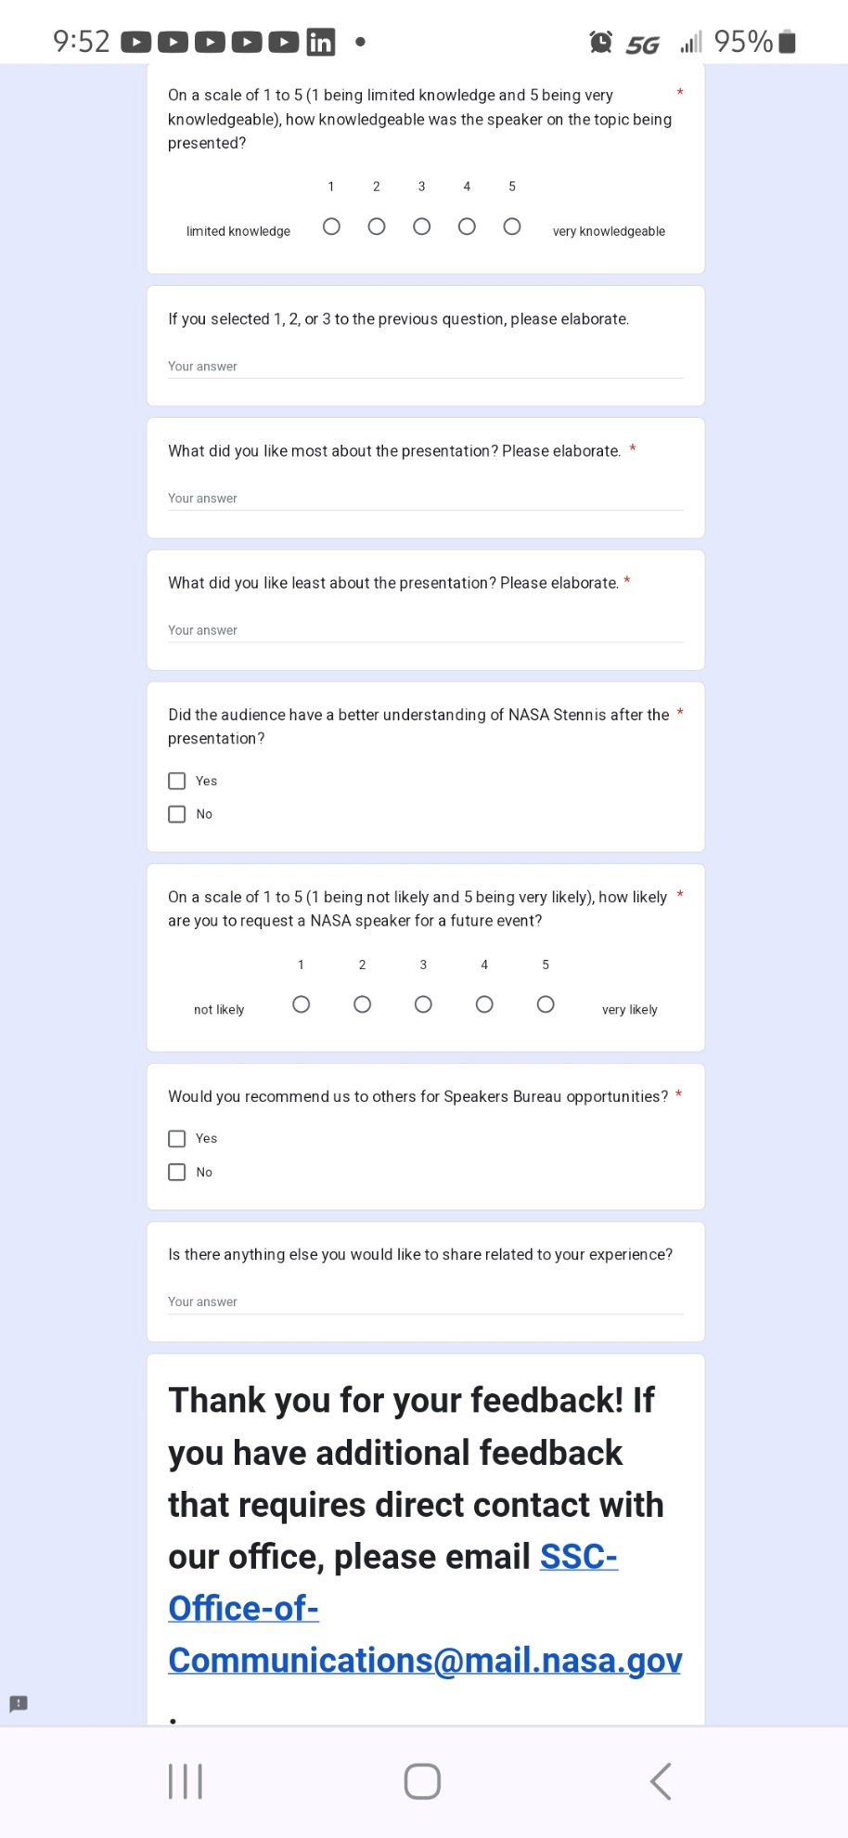Image resolution: width=848 pixels, height=1838 pixels.
Task: Check No to recommend Speakers Bureau
Action: [x=177, y=1172]
